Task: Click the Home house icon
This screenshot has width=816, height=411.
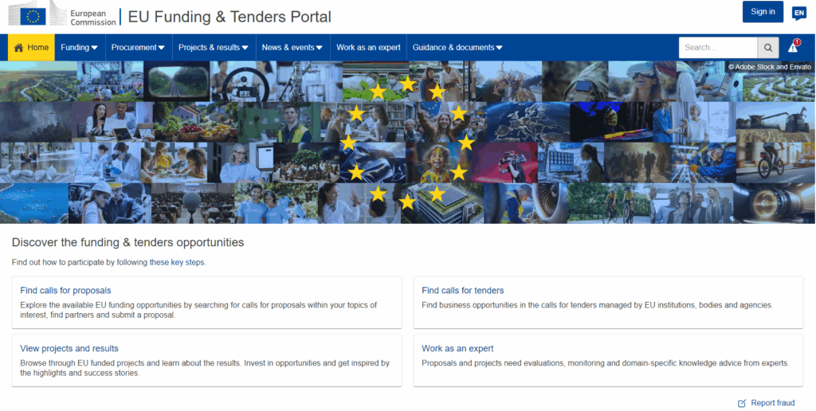Action: click(x=18, y=48)
